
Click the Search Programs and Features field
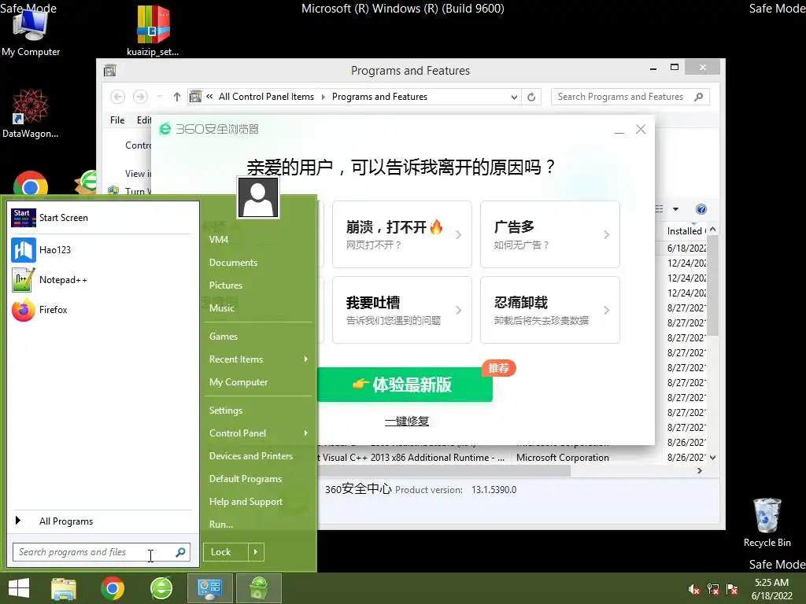coord(630,97)
